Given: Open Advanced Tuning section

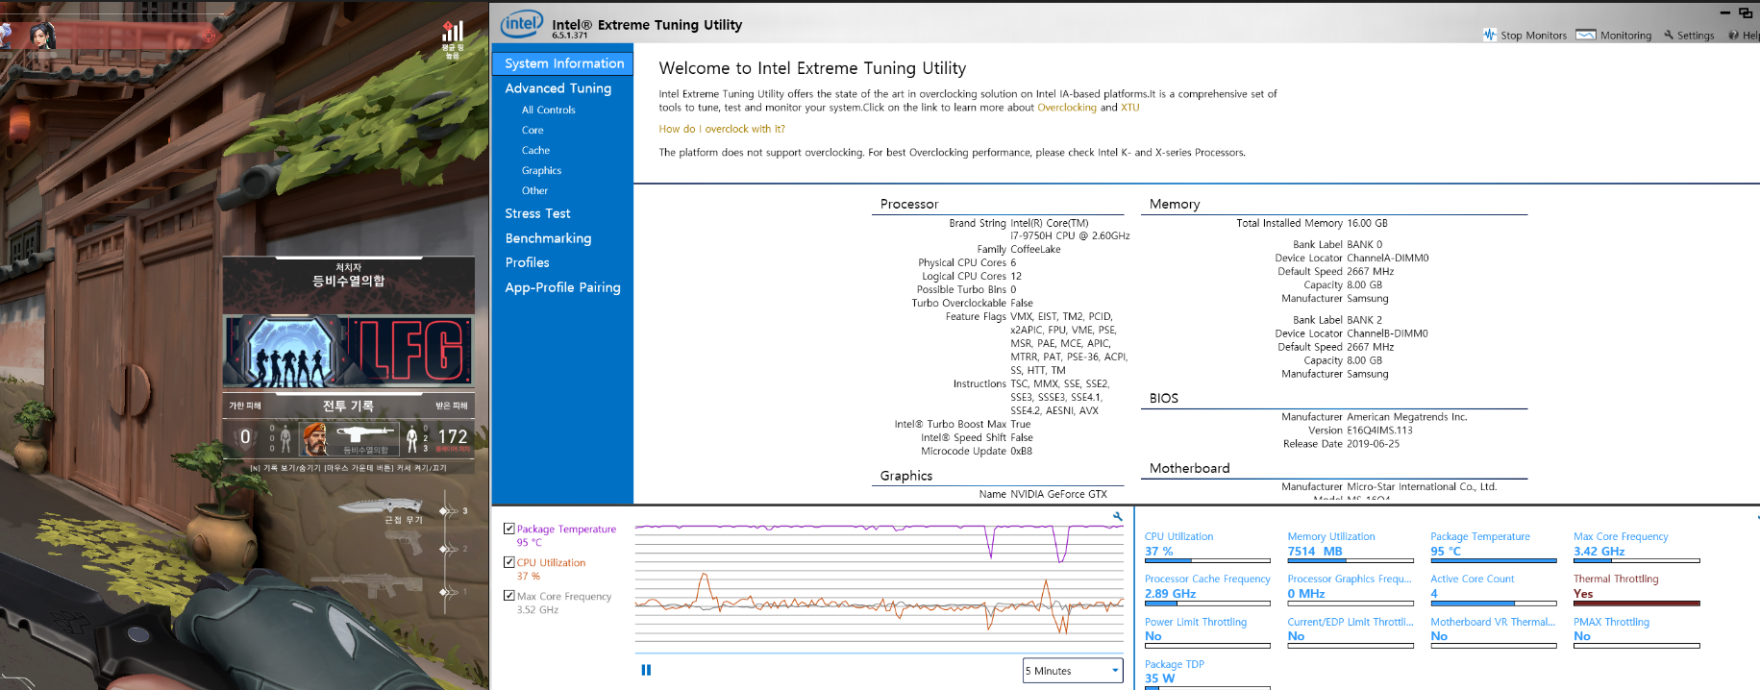Looking at the screenshot, I should coord(558,88).
